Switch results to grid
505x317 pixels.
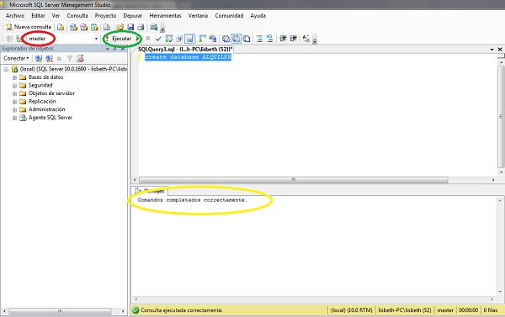pyautogui.click(x=236, y=39)
